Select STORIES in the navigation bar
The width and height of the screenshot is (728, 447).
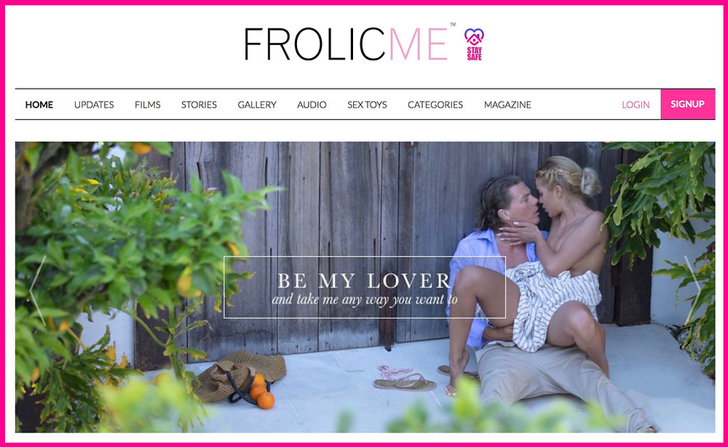point(199,105)
